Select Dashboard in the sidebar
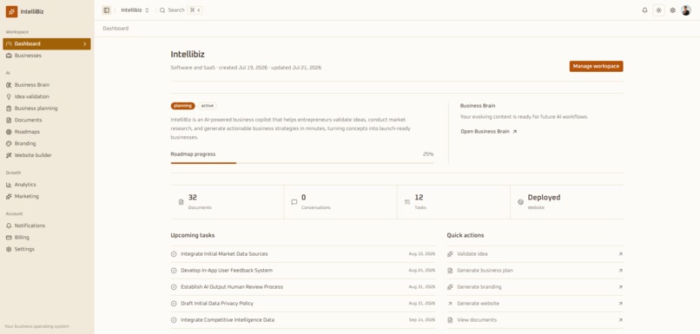 coord(47,43)
